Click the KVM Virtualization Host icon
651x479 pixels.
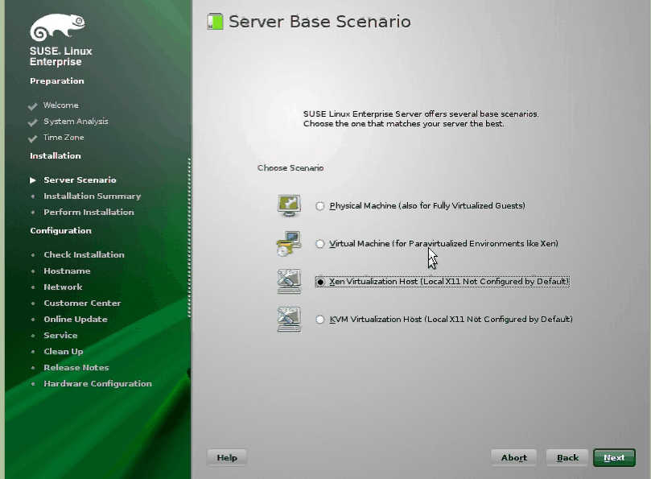289,319
